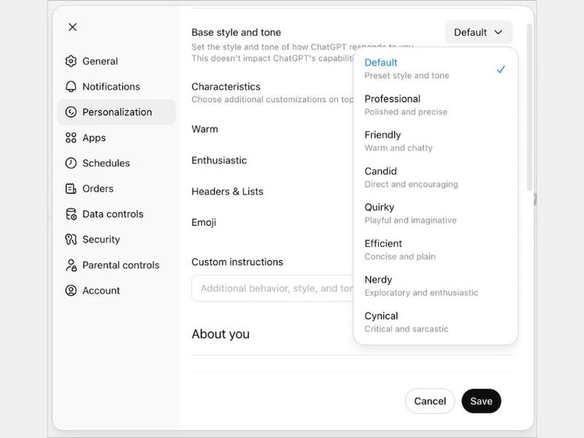This screenshot has width=584, height=438.
Task: Open the Base style Default dropdown
Action: (x=479, y=32)
